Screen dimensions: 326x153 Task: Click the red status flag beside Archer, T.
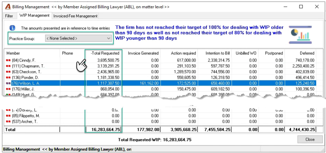[x=8, y=121]
